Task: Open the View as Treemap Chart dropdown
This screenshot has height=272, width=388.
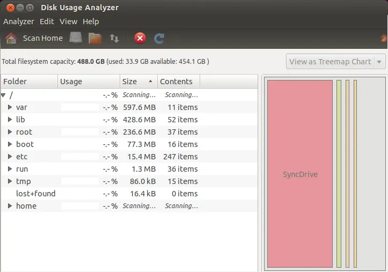Action: click(336, 62)
